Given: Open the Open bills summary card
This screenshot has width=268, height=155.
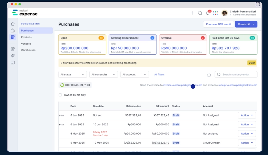Looking at the screenshot, I should tap(82, 45).
